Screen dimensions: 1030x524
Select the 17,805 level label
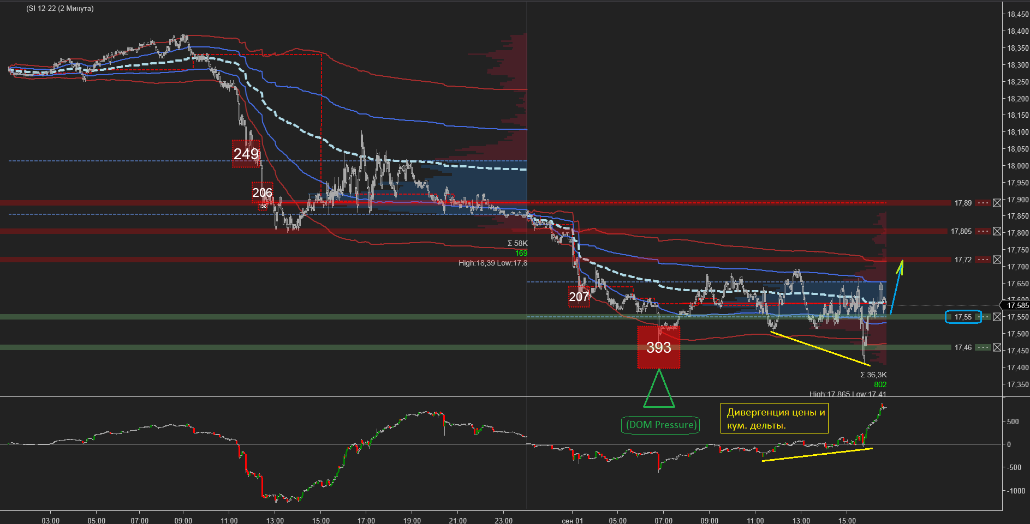pos(961,231)
